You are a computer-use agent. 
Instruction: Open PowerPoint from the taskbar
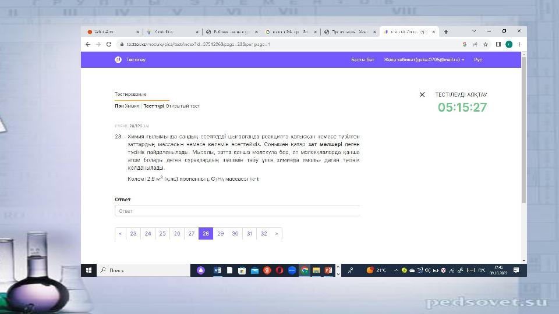328,270
